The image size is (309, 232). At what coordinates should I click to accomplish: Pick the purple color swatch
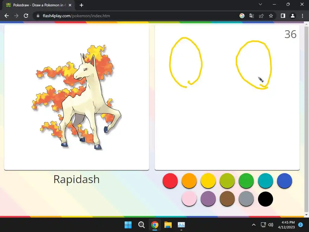pyautogui.click(x=208, y=199)
